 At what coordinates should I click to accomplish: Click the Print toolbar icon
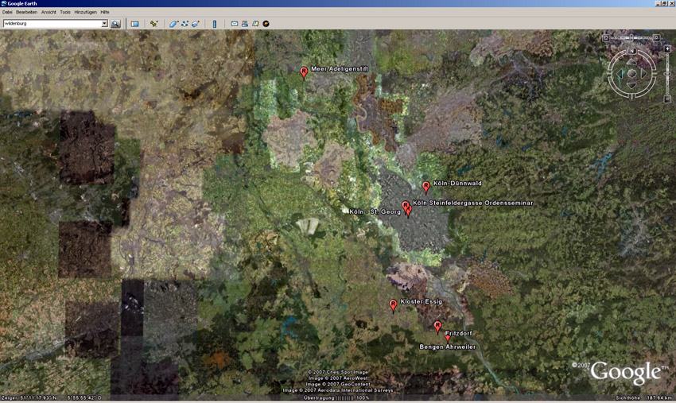tap(244, 24)
